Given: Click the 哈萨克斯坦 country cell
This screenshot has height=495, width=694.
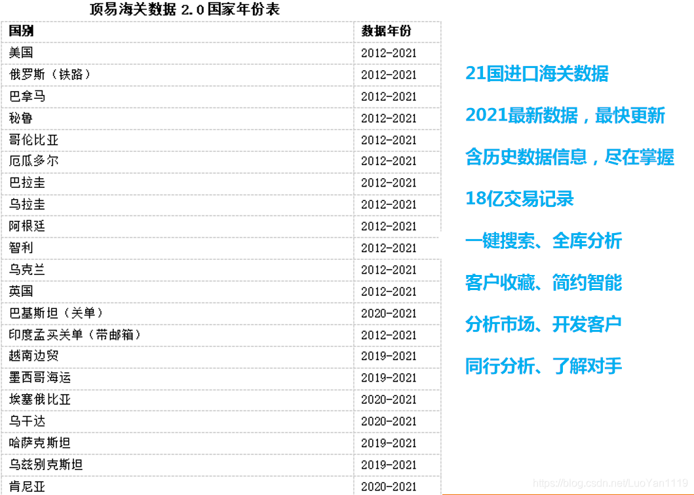Looking at the screenshot, I should point(39,443).
